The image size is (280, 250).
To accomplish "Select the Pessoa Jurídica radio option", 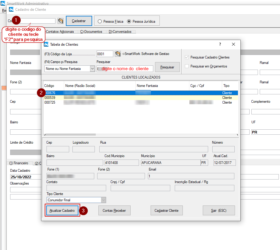I will (129, 22).
